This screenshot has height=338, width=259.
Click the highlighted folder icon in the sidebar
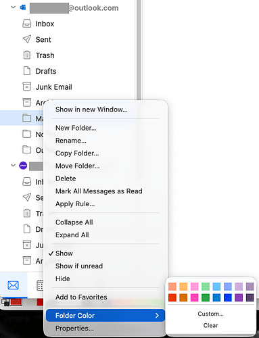(x=27, y=118)
